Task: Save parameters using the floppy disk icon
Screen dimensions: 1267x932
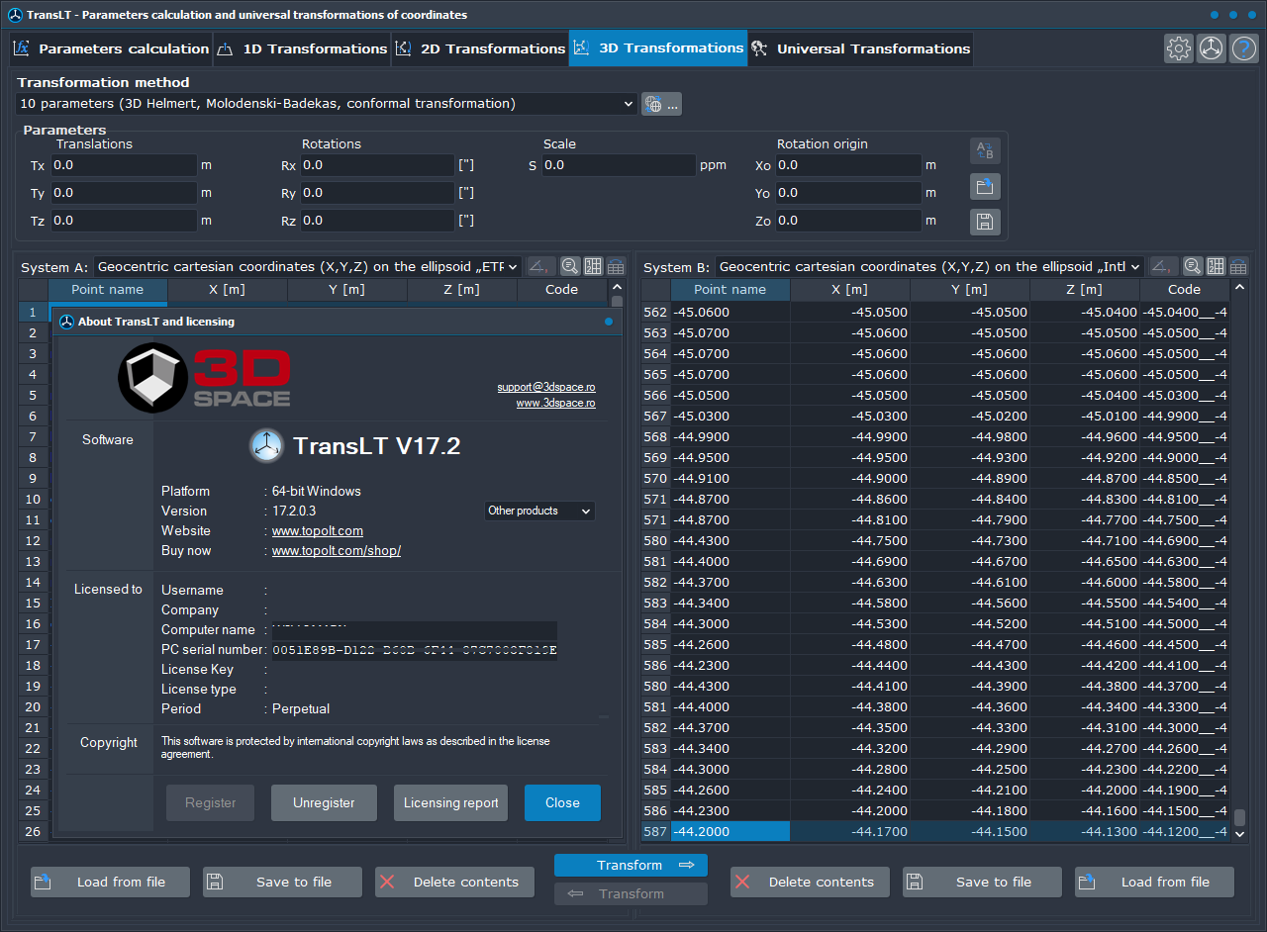Action: [x=985, y=222]
